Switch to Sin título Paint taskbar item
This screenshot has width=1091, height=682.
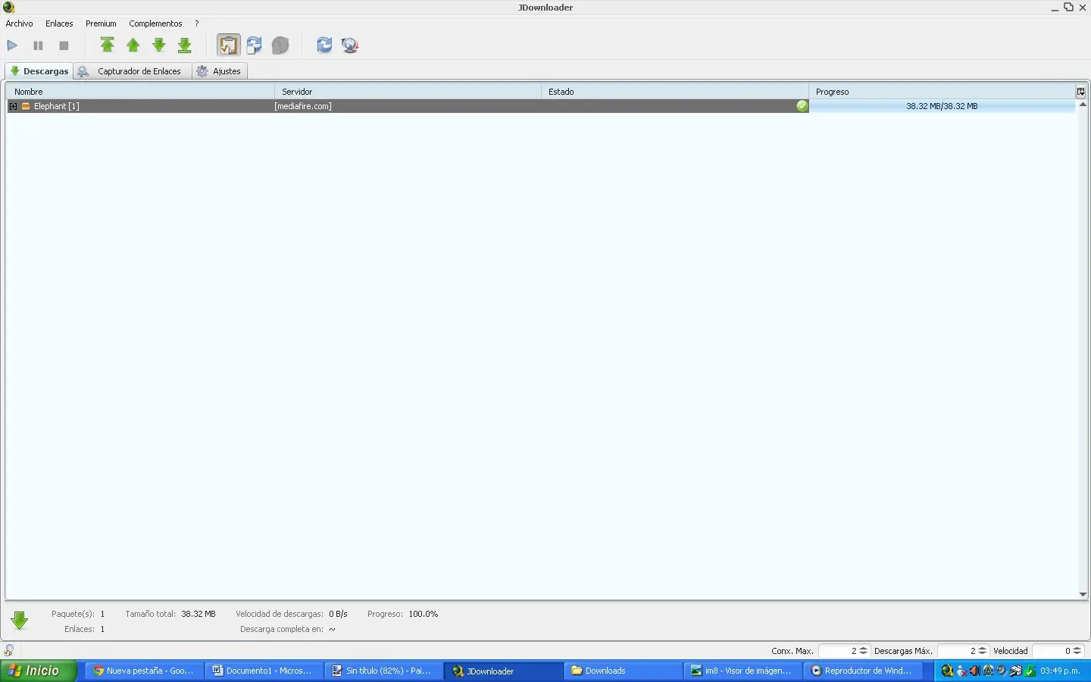pyautogui.click(x=383, y=671)
